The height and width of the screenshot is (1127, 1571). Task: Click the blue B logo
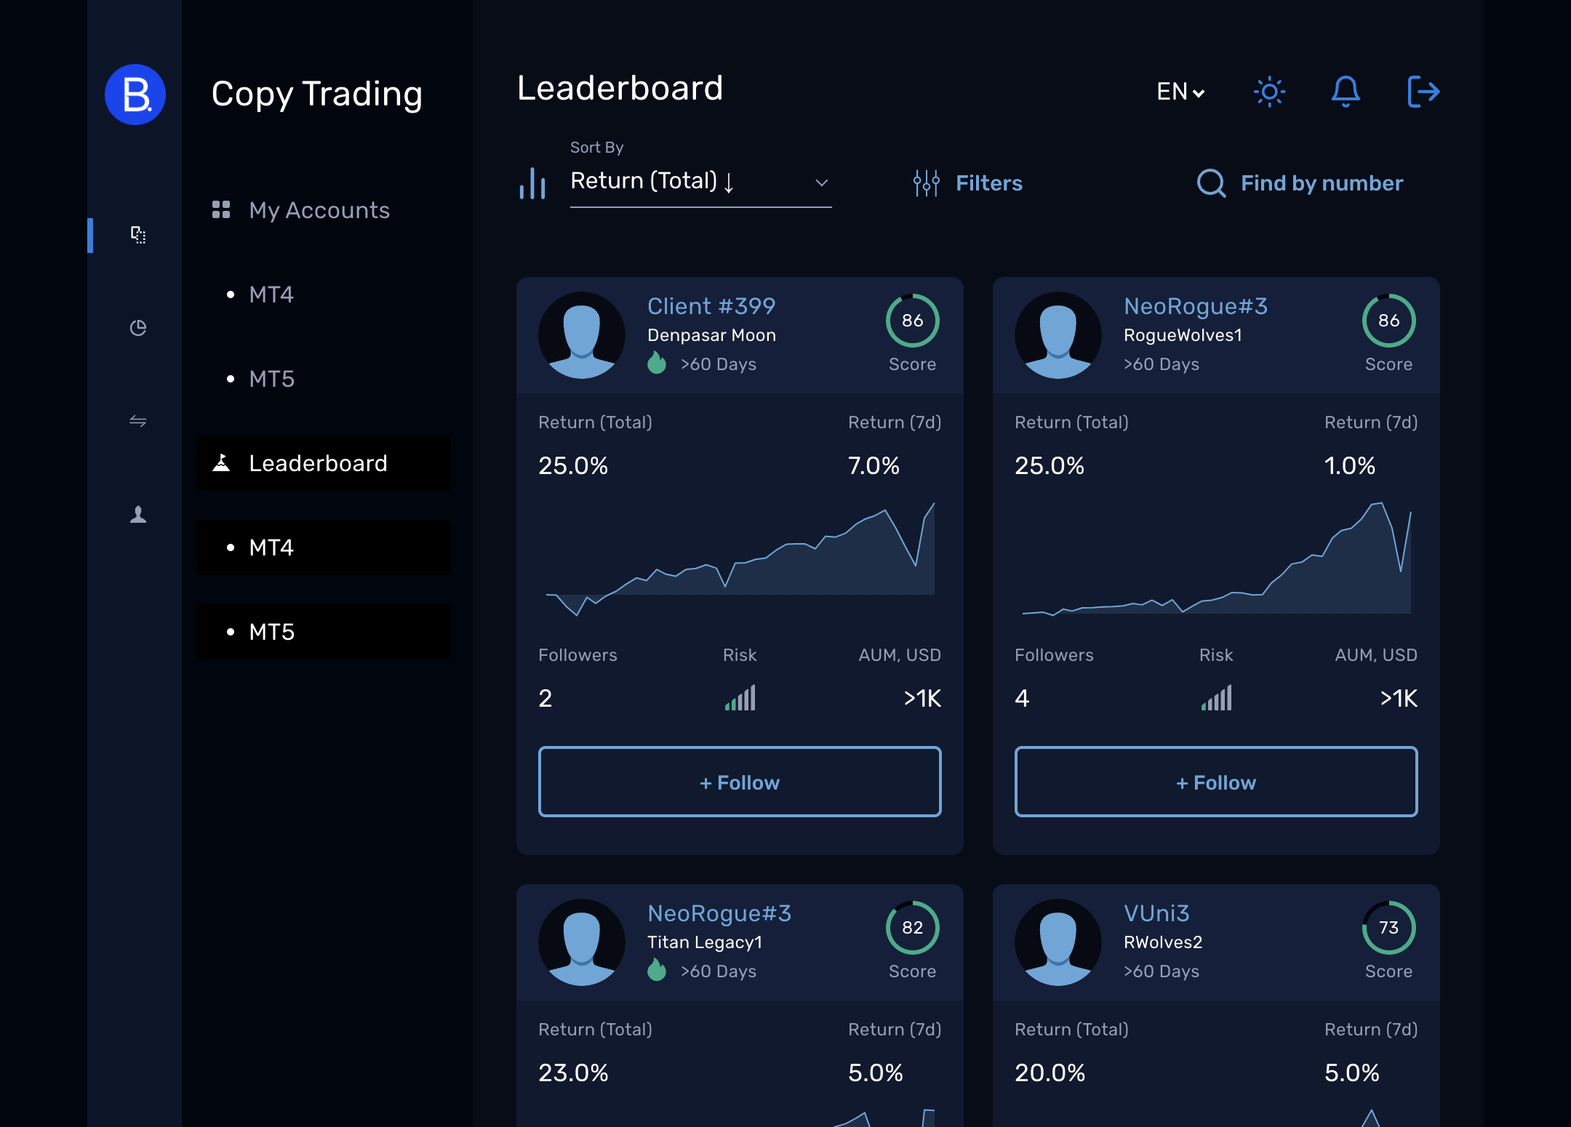click(135, 95)
